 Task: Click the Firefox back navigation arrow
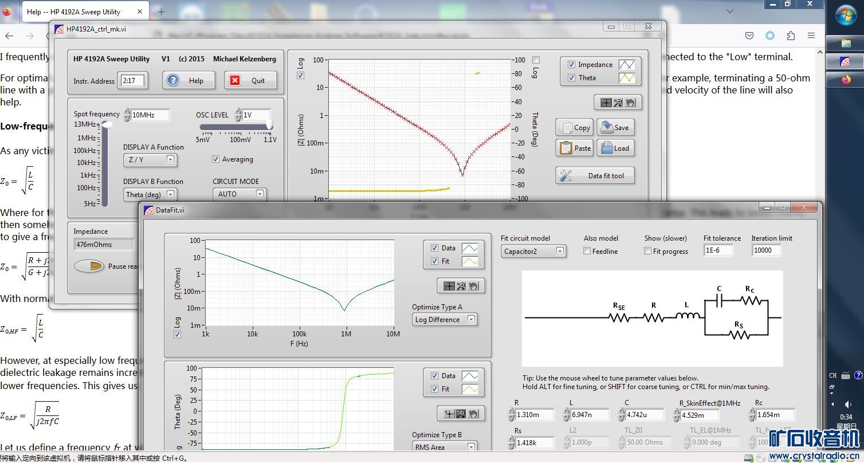coord(9,36)
